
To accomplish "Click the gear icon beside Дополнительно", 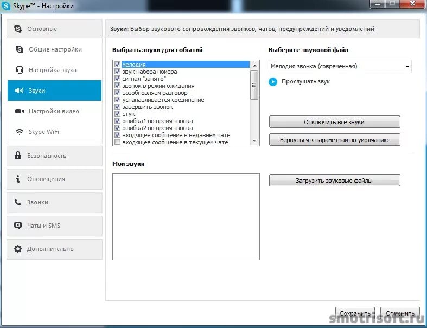I will (x=18, y=249).
